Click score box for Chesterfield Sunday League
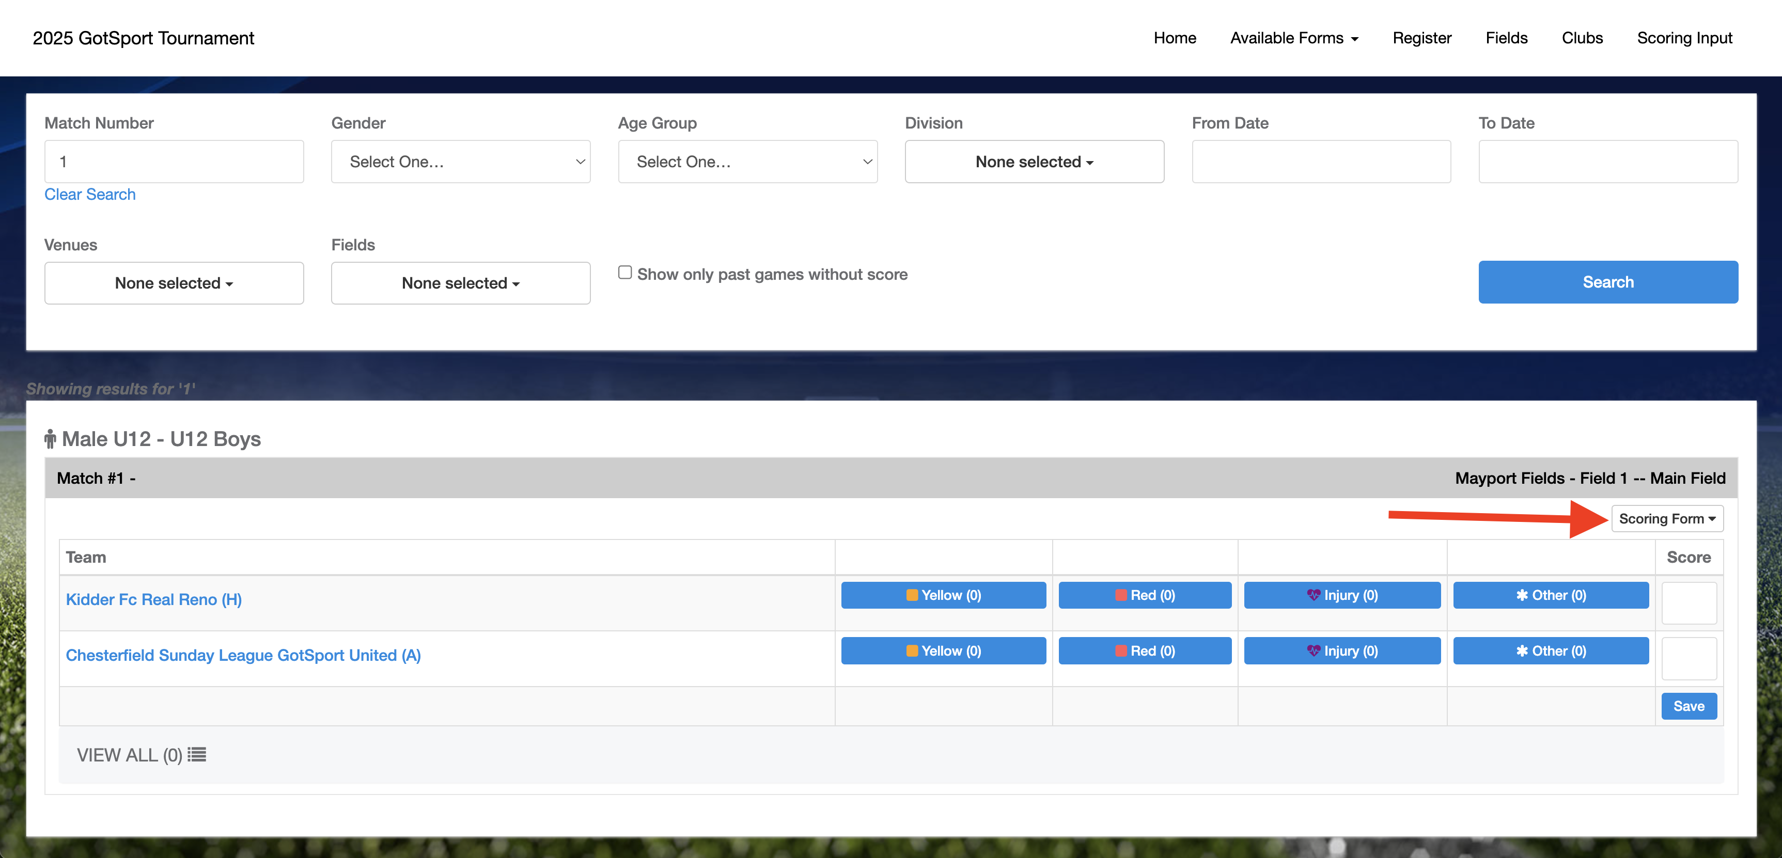This screenshot has width=1782, height=858. coord(1689,658)
